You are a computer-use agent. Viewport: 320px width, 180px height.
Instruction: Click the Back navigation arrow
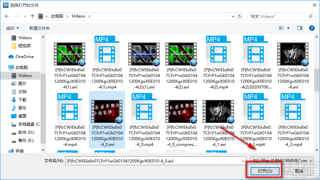click(x=7, y=16)
